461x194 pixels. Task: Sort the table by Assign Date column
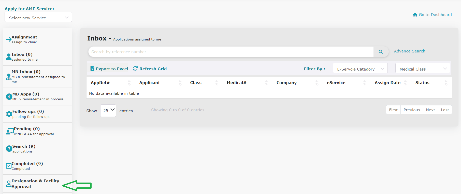(387, 83)
